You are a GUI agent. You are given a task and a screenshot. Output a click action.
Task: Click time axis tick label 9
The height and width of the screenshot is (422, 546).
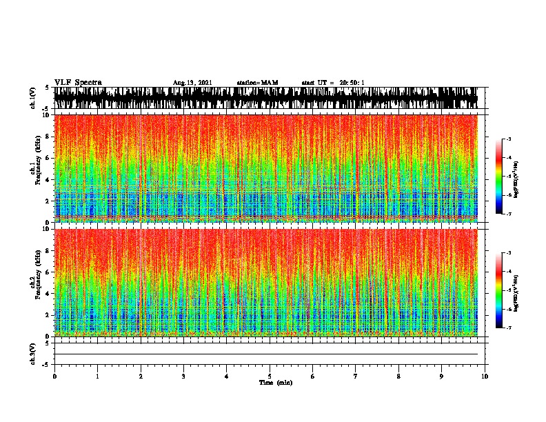click(441, 376)
